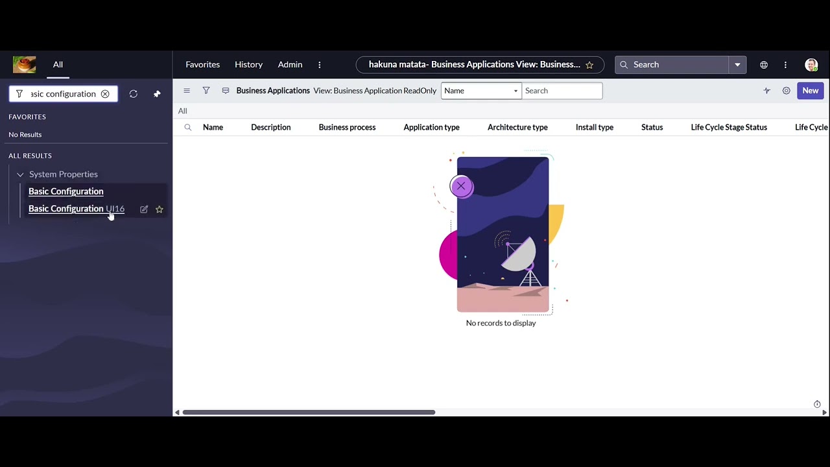The width and height of the screenshot is (830, 467).
Task: Pin the navigation menu
Action: point(157,94)
